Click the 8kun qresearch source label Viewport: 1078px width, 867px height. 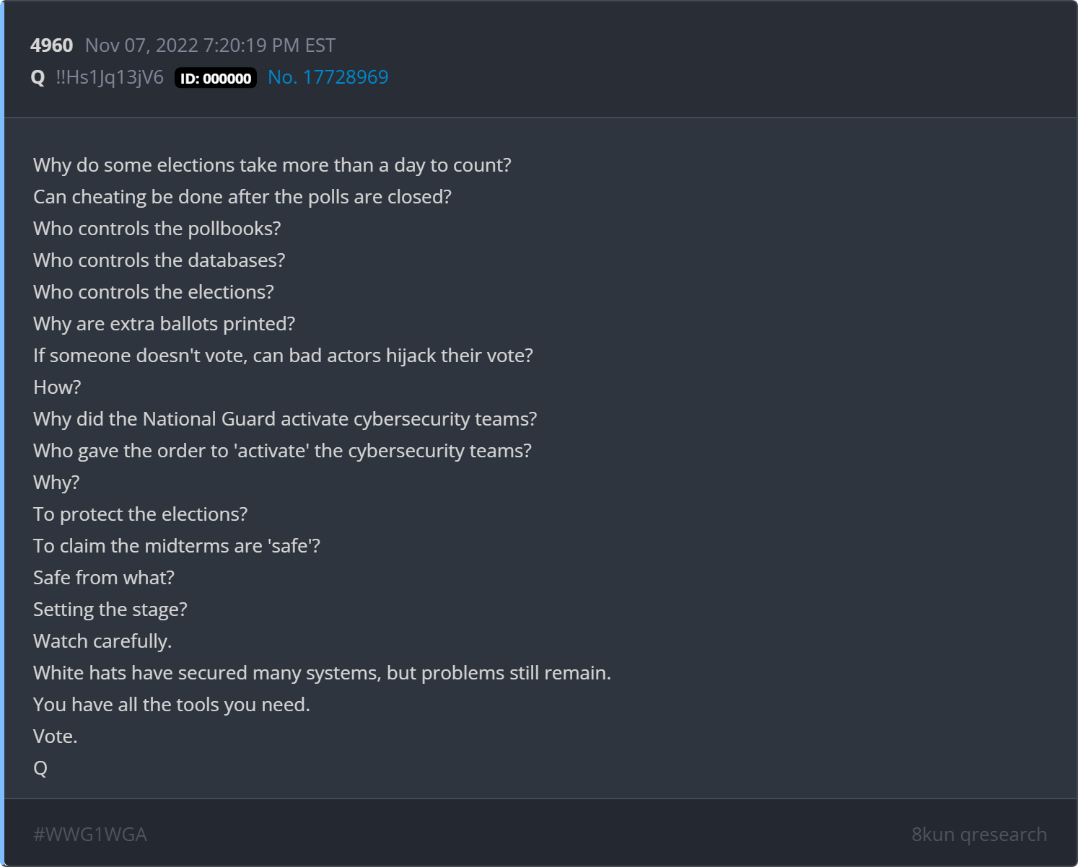pyautogui.click(x=978, y=834)
